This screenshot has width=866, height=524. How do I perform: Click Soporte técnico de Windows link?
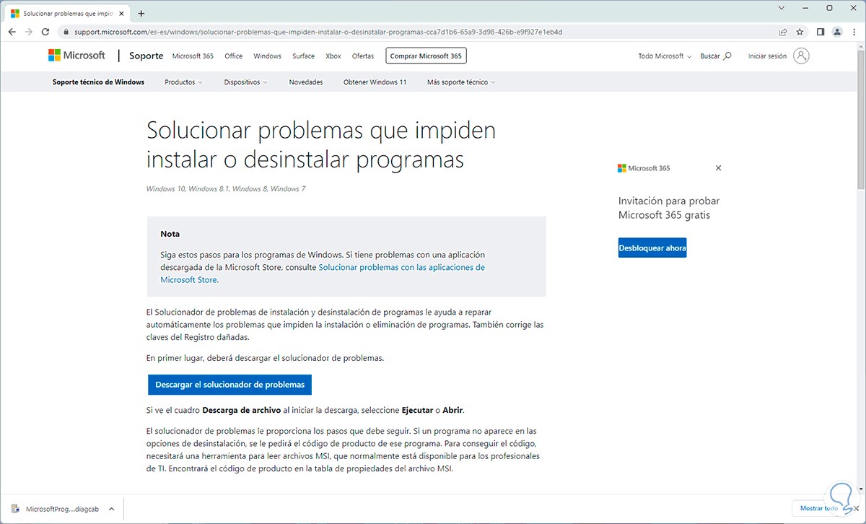click(98, 82)
